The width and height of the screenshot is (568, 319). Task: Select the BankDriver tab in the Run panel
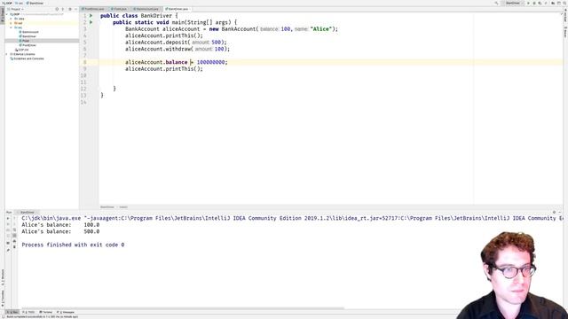coord(28,213)
